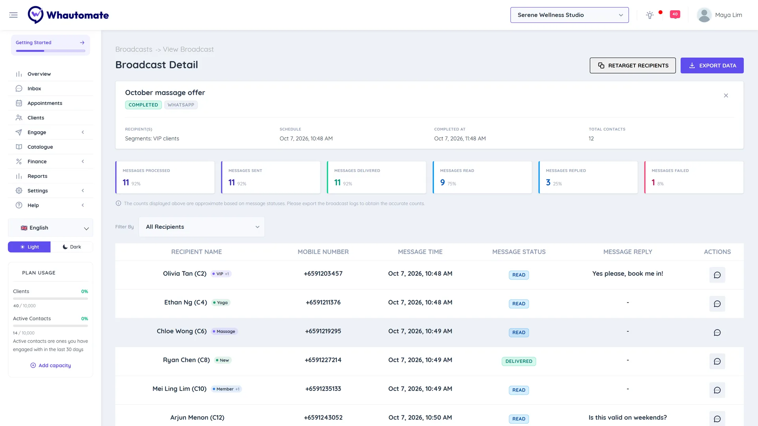
Task: Go to Overview in sidebar
Action: (51, 74)
